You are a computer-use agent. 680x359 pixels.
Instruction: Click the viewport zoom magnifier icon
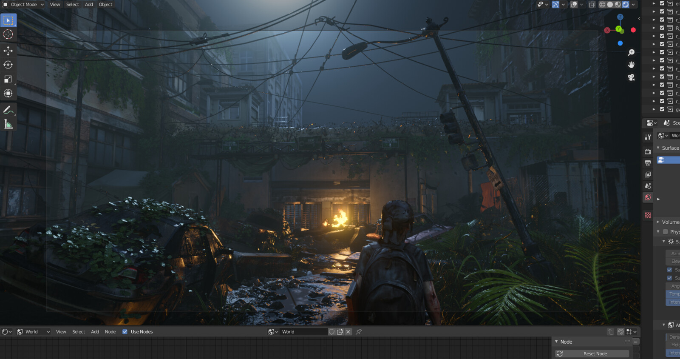coord(631,52)
